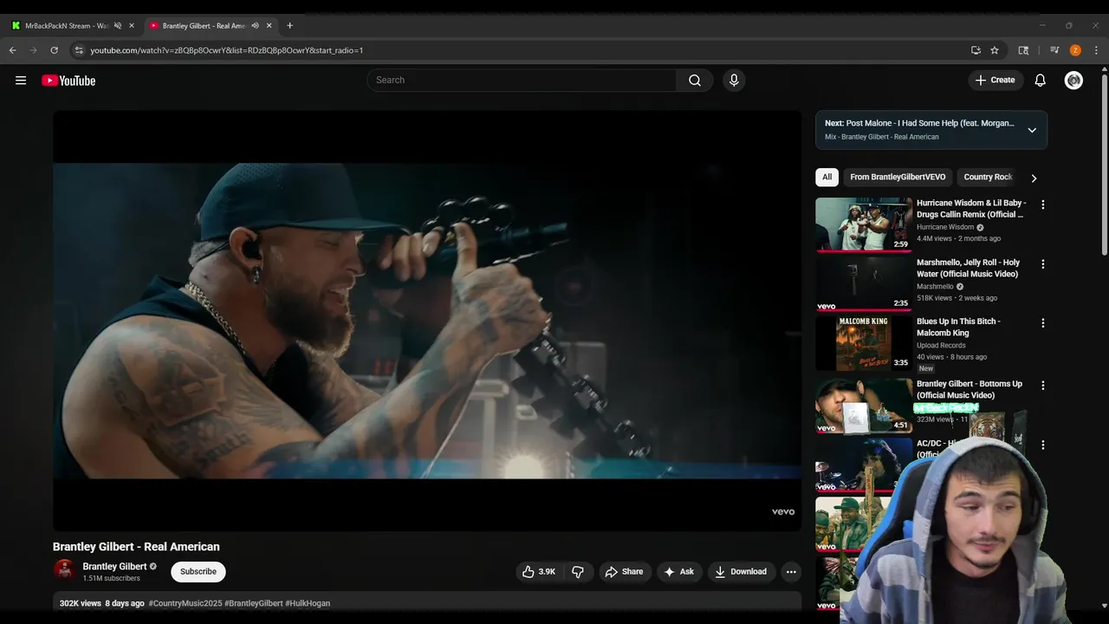Open Blues Up In This Bitch title

(x=959, y=327)
